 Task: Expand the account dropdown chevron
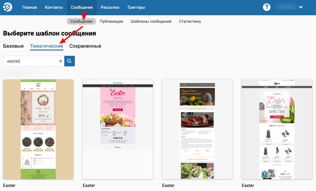301,7
